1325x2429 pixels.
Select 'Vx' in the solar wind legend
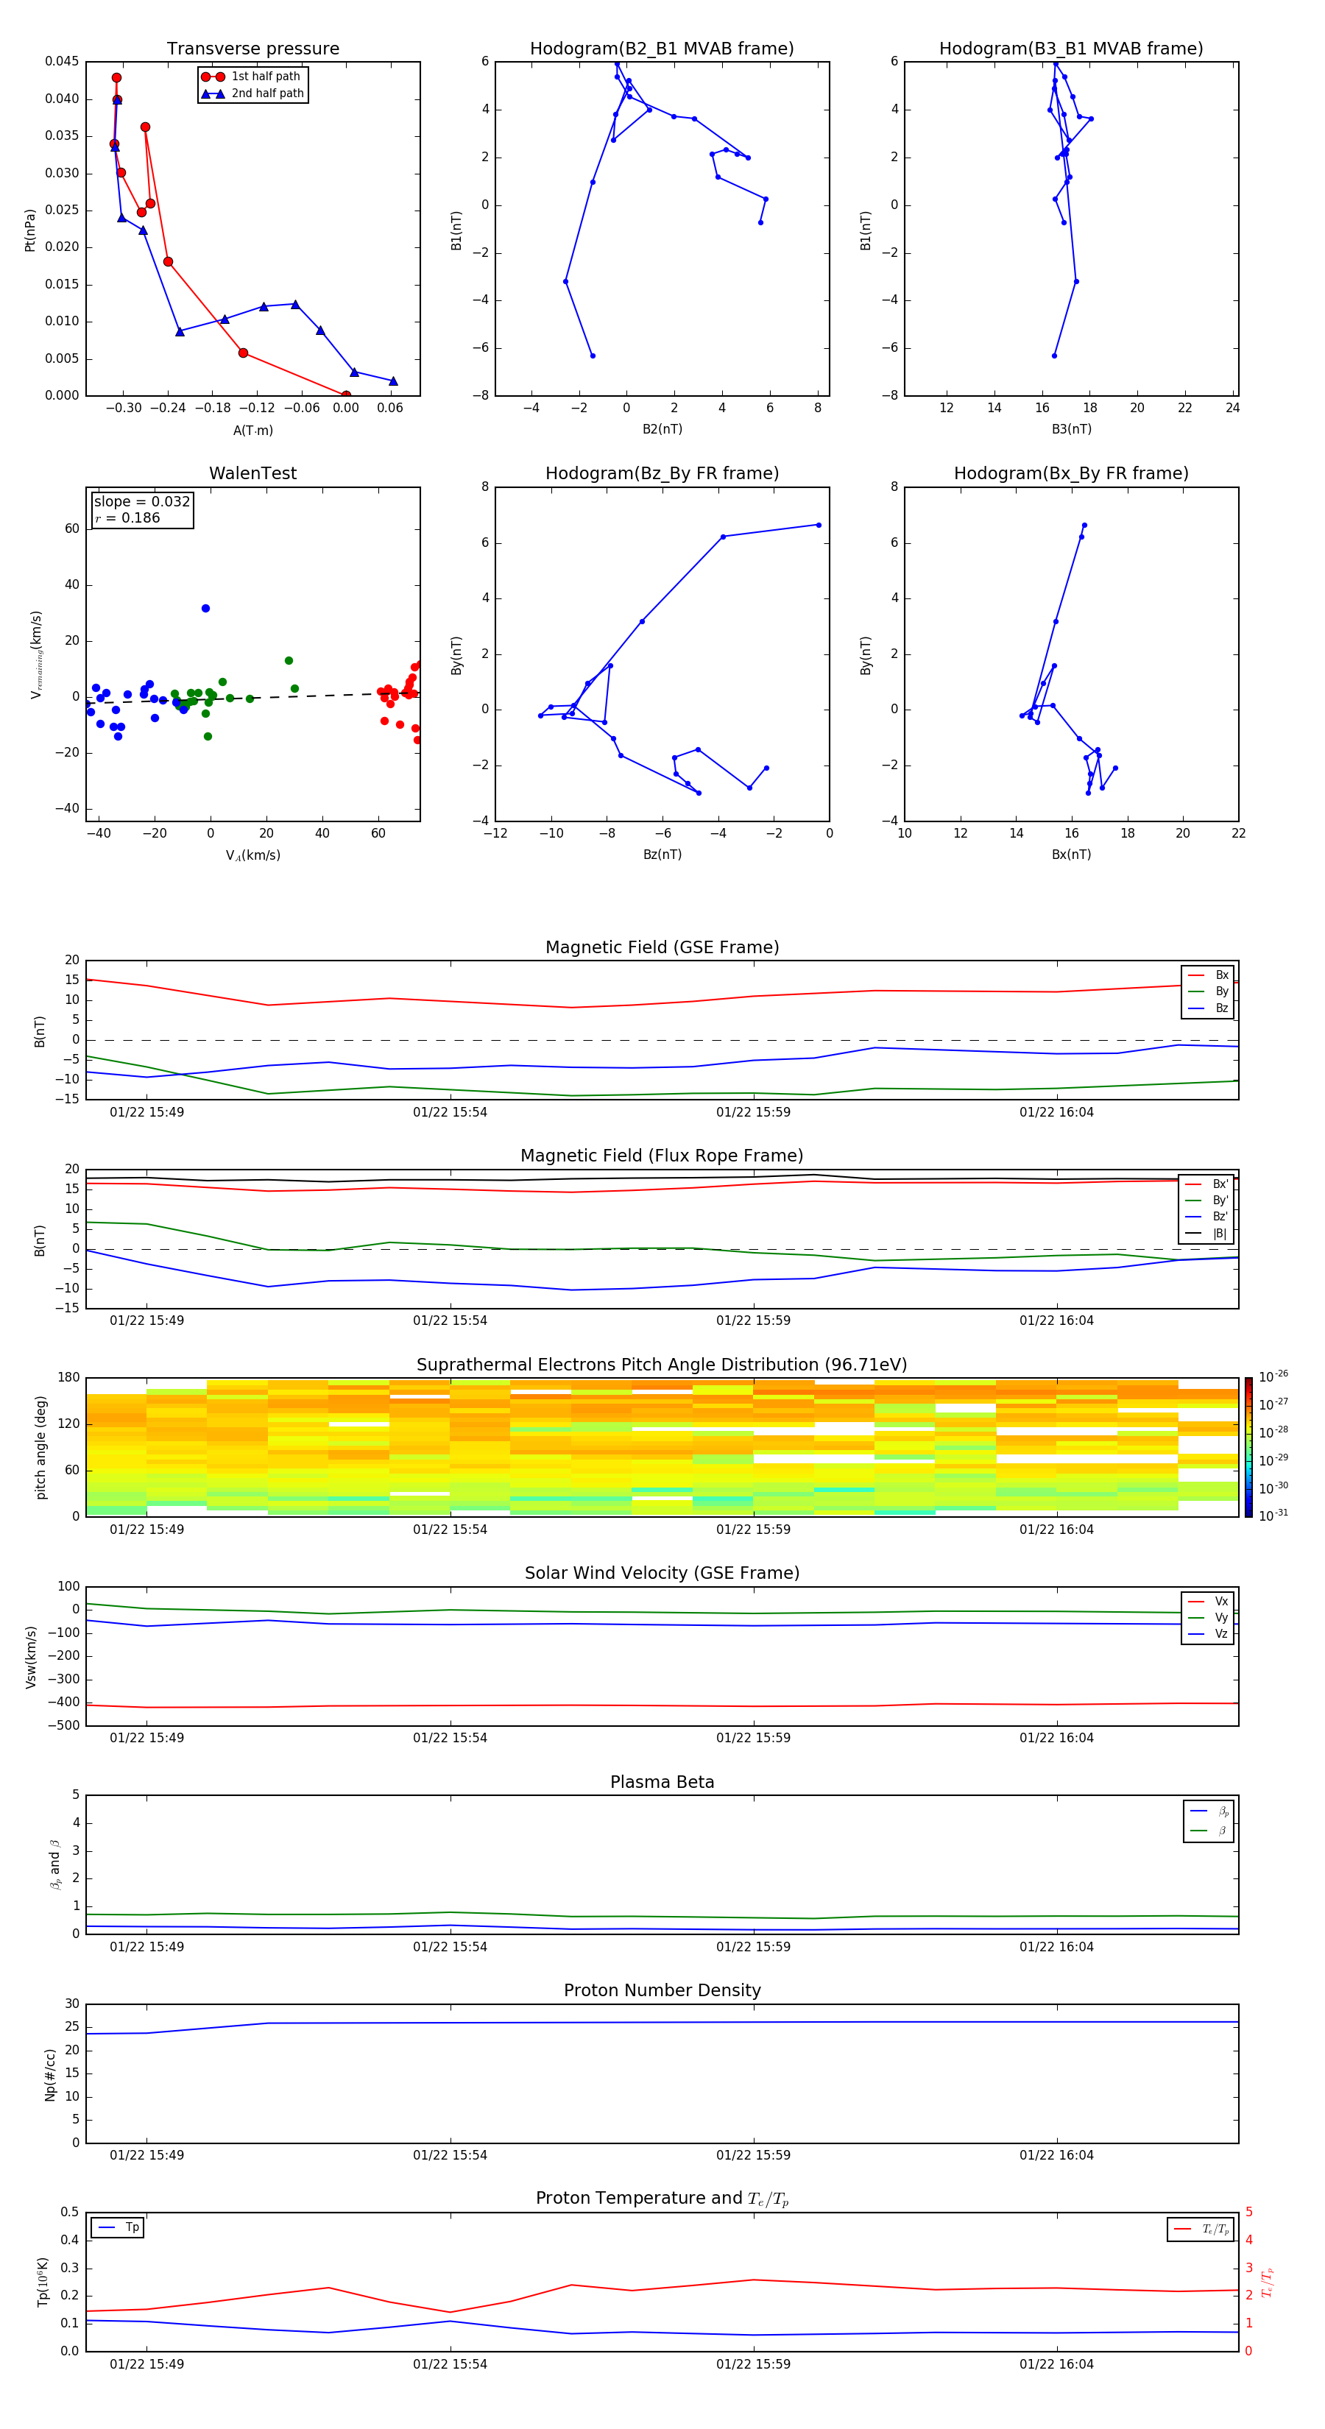[1209, 1602]
